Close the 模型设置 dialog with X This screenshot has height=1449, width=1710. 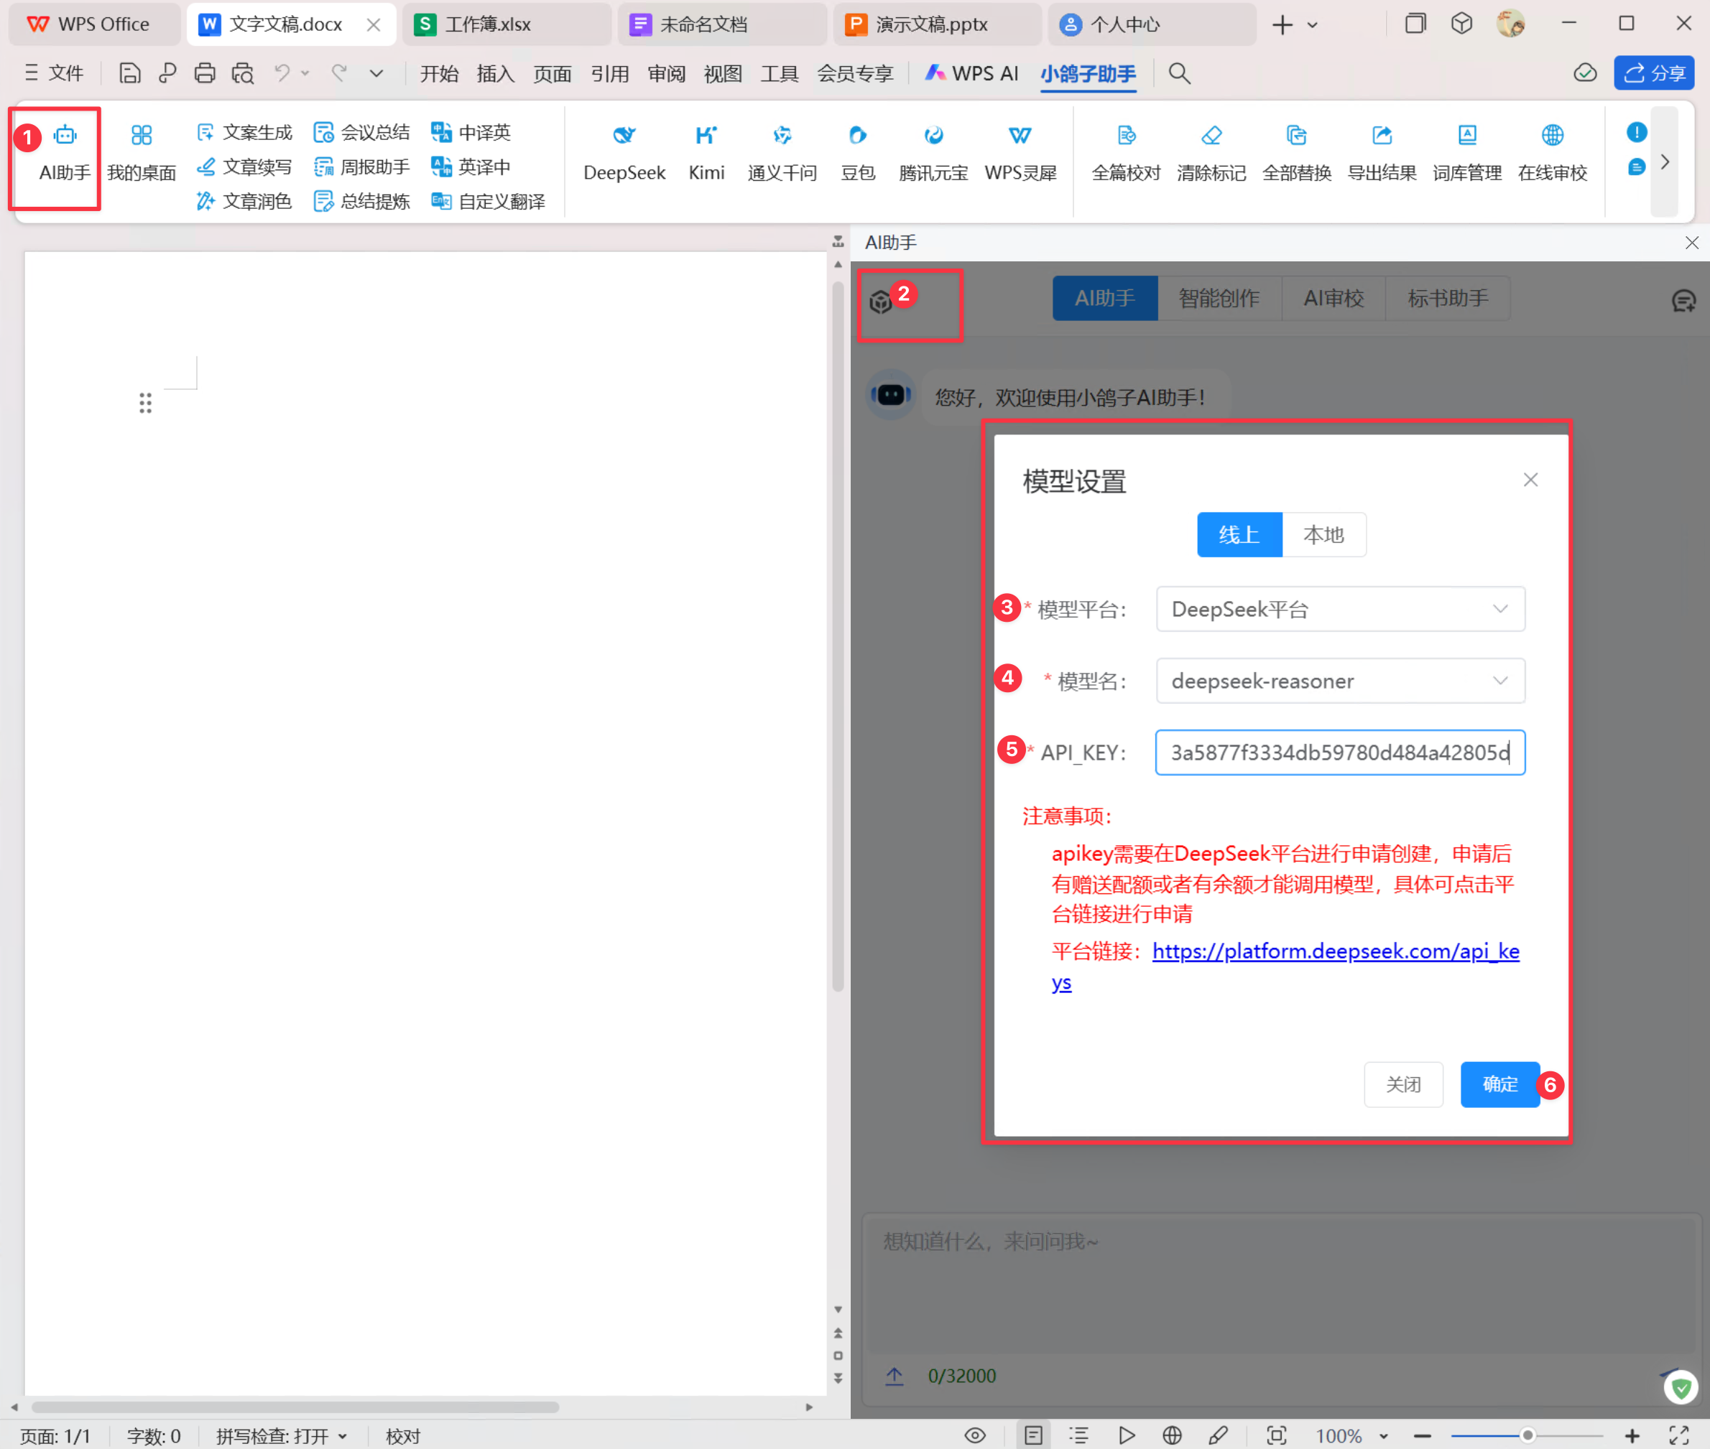1530,480
